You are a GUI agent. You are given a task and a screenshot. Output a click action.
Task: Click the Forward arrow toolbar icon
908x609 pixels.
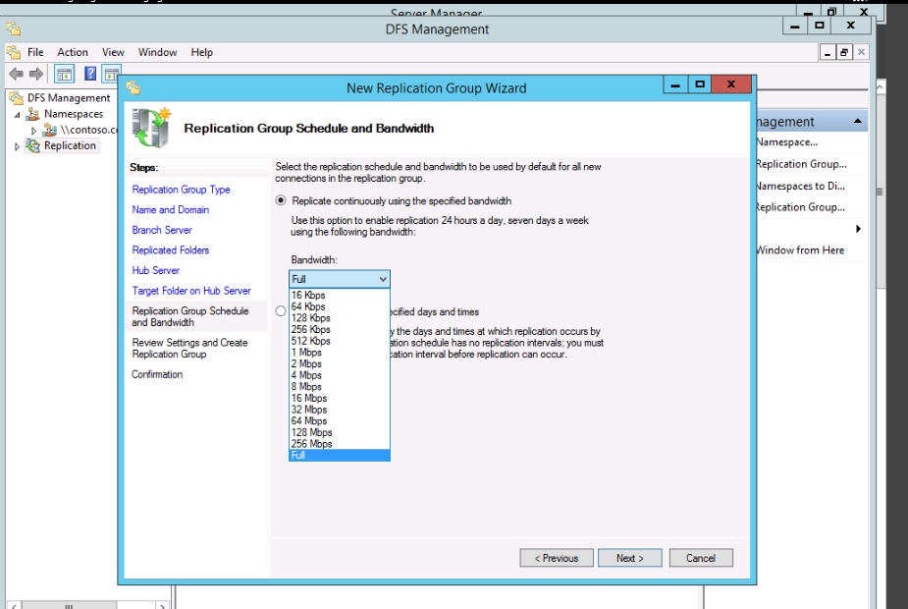[36, 74]
